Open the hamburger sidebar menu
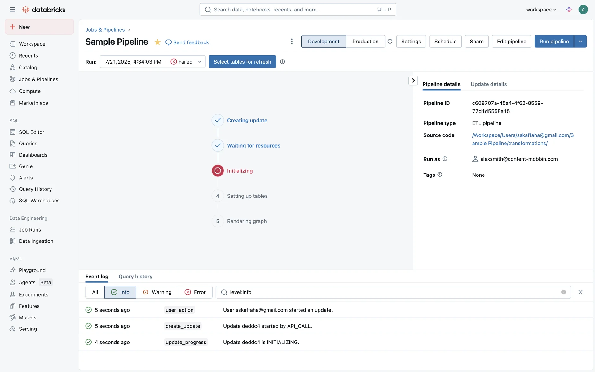The width and height of the screenshot is (595, 372). [12, 10]
